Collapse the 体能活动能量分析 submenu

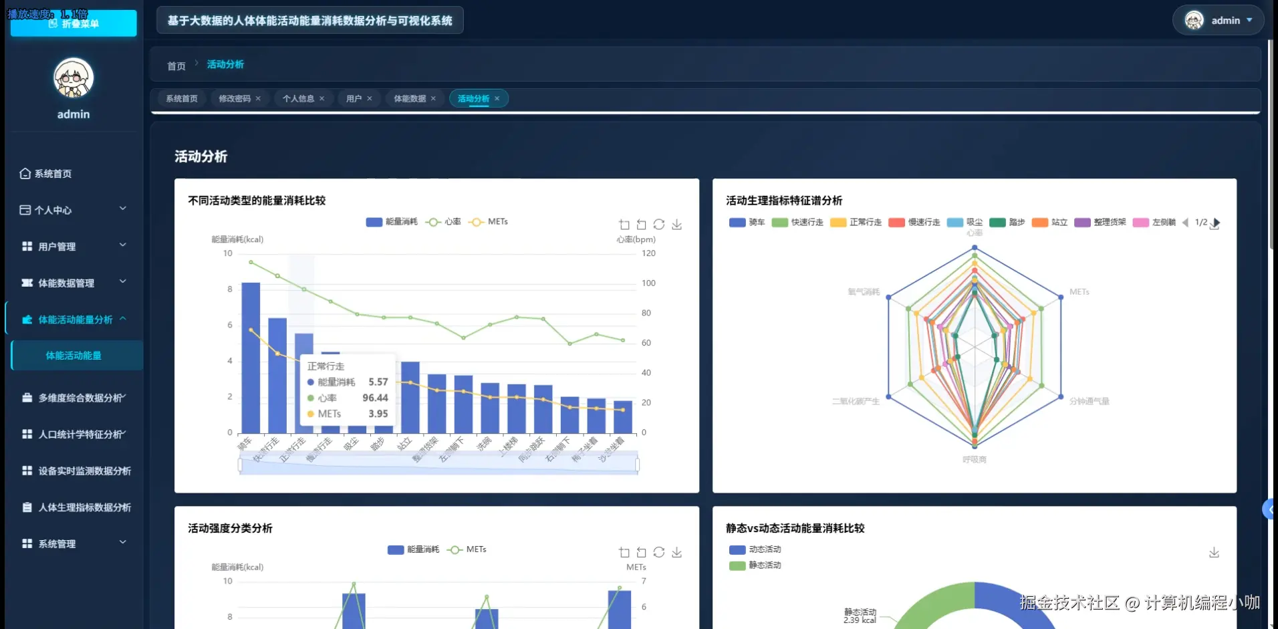(123, 319)
